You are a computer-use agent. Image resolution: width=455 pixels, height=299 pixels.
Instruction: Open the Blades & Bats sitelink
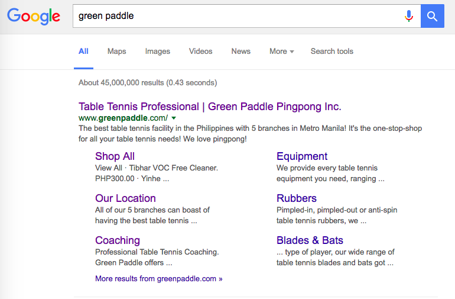click(310, 240)
